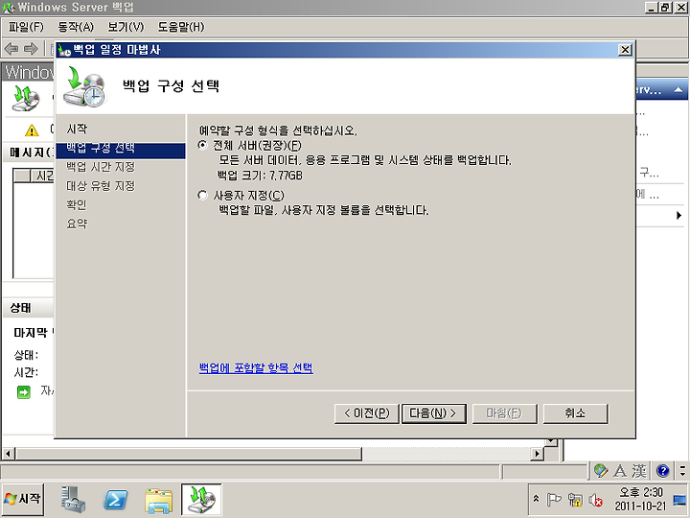Select the 사용자 지정 radio option

pos(202,195)
